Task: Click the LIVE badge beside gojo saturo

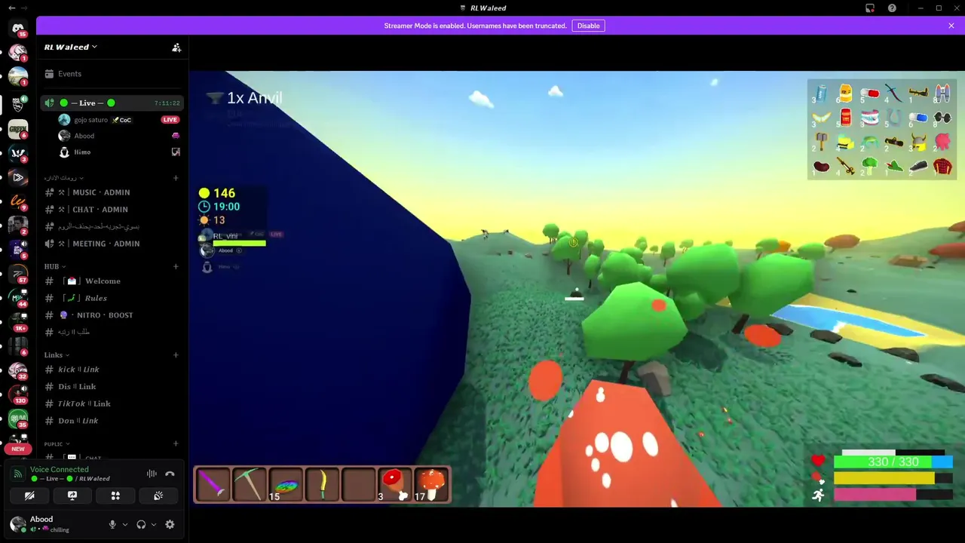Action: tap(170, 120)
